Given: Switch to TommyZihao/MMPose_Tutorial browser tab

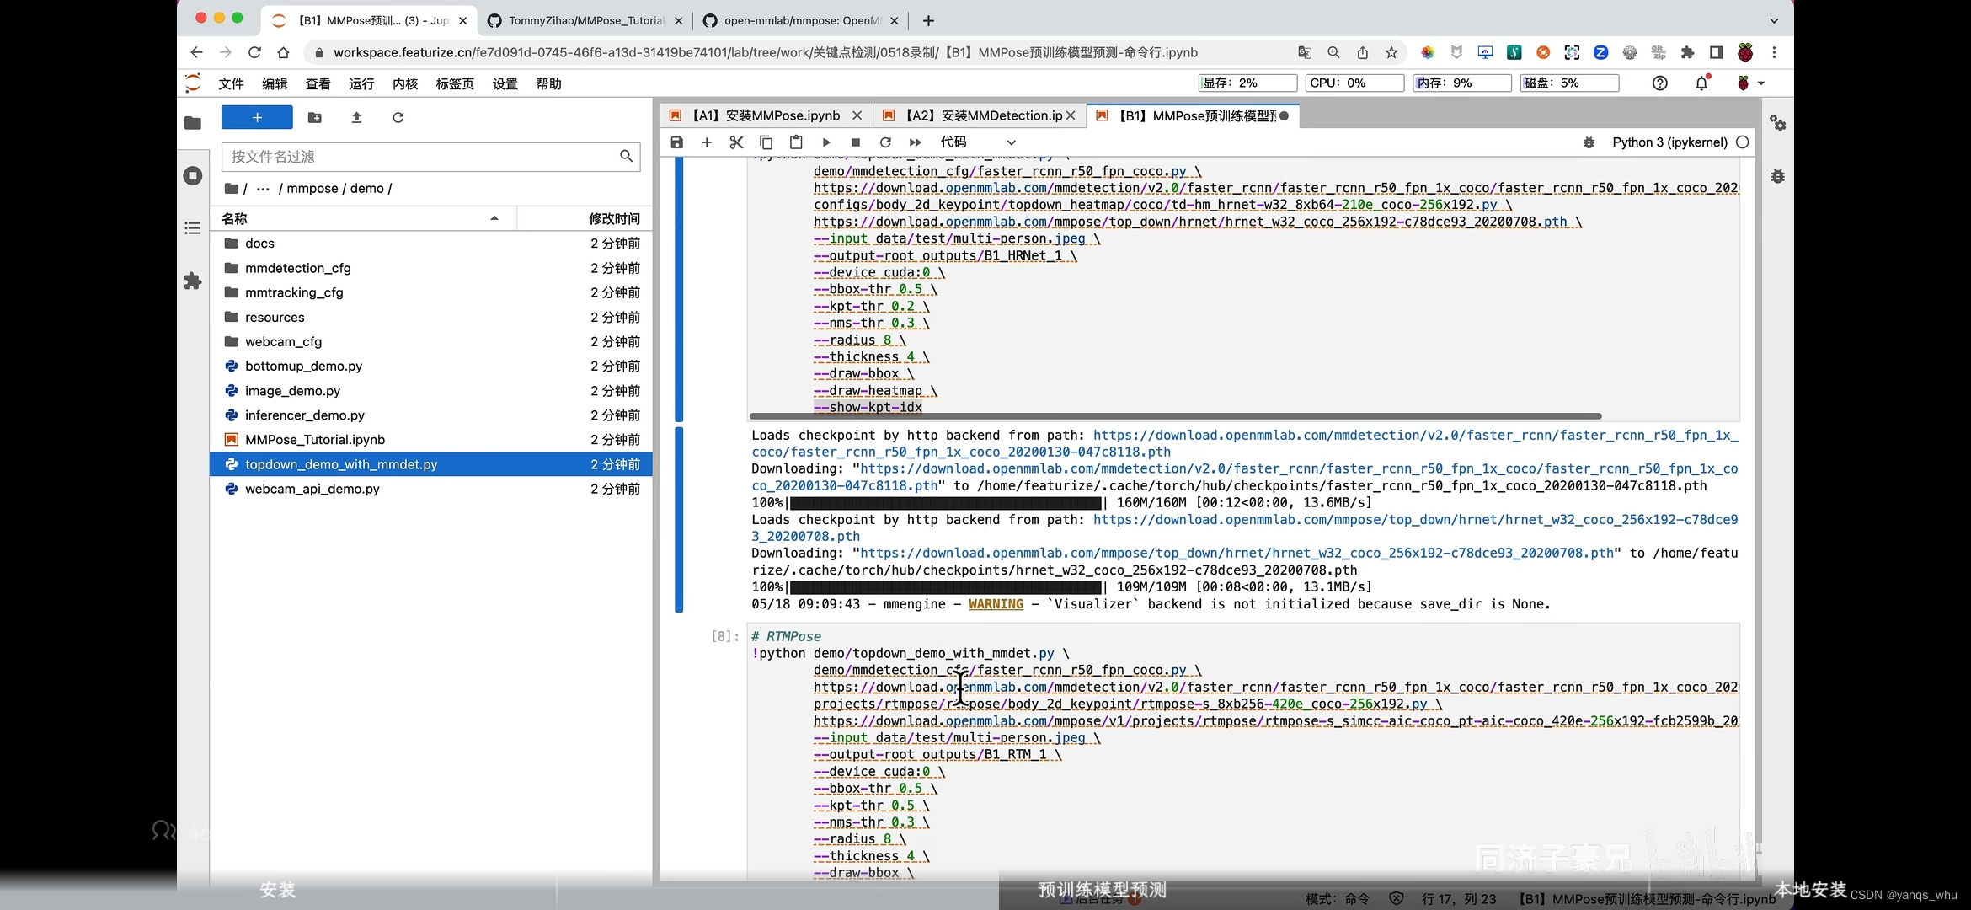Looking at the screenshot, I should tap(585, 20).
